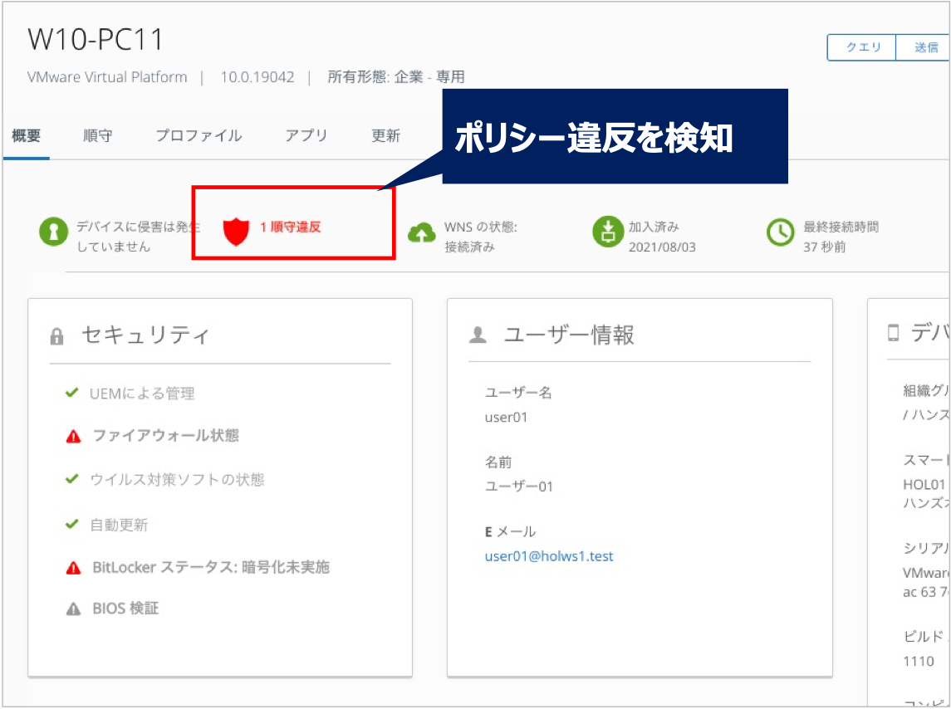The height and width of the screenshot is (709, 951).
Task: Click the green checkmark for ウイルス対策ソフトの状態
Action: pyautogui.click(x=71, y=478)
